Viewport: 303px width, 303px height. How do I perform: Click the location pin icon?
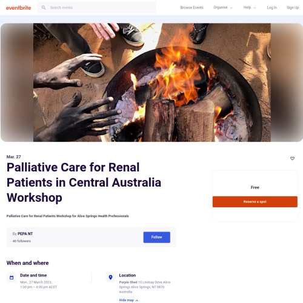[x=110, y=278]
